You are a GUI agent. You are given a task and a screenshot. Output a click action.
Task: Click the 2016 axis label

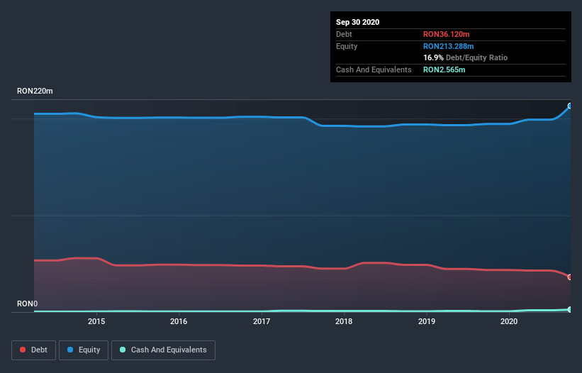tap(179, 321)
